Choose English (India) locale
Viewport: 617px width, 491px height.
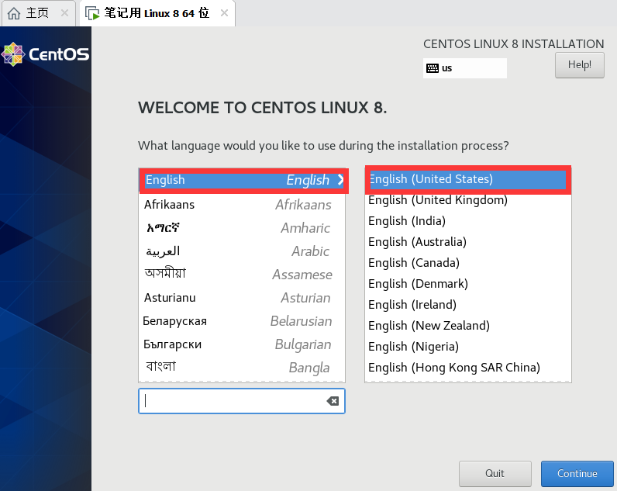coord(468,221)
